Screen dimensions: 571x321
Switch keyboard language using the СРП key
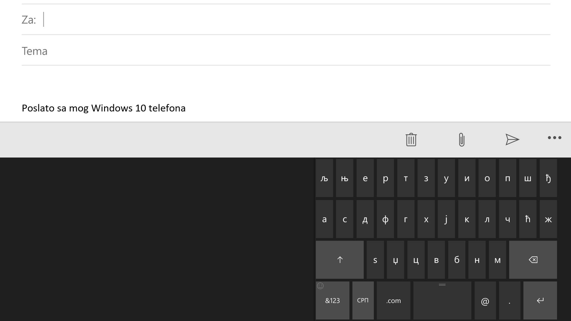coord(363,300)
